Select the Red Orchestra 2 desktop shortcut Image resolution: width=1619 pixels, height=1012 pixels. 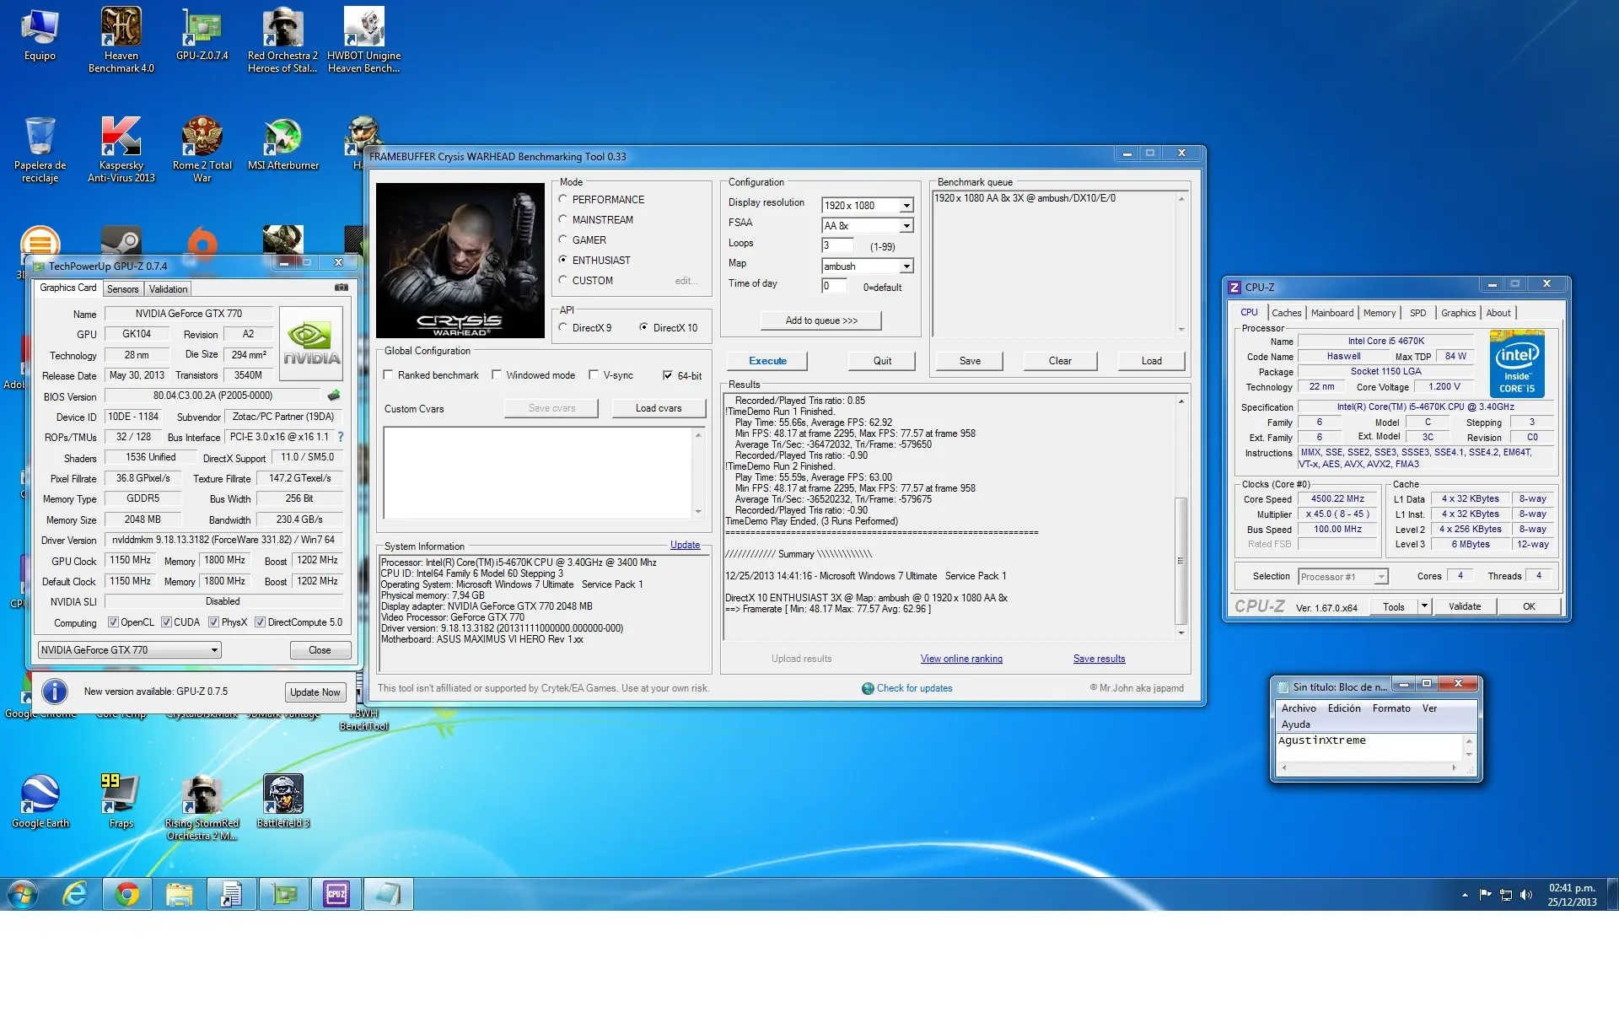(282, 40)
